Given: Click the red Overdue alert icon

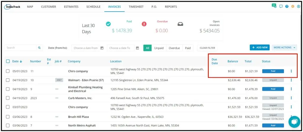Looking at the screenshot, I should point(144,24).
